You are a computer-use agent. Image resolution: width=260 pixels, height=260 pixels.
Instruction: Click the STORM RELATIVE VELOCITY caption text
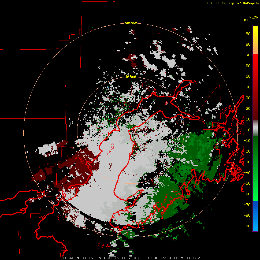pyautogui.click(x=90, y=258)
